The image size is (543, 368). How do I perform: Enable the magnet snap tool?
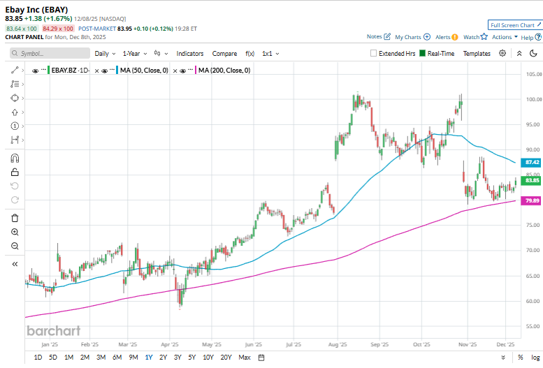coord(15,158)
